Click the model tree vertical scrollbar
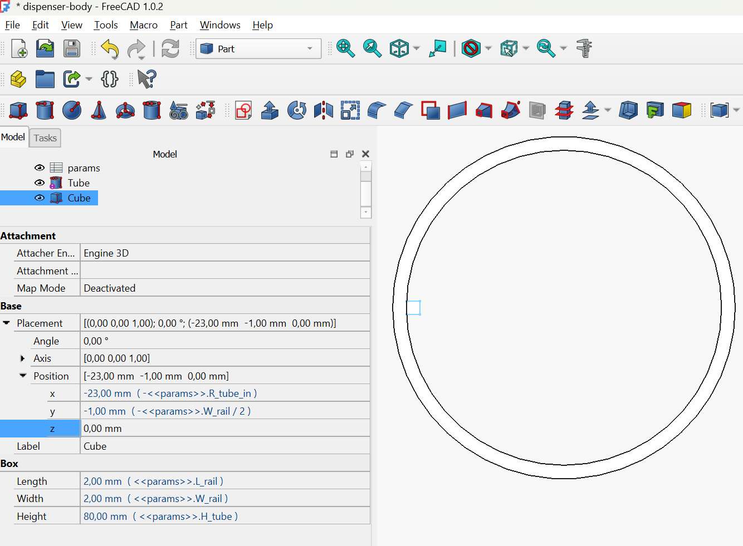This screenshot has height=546, width=743. tap(366, 190)
